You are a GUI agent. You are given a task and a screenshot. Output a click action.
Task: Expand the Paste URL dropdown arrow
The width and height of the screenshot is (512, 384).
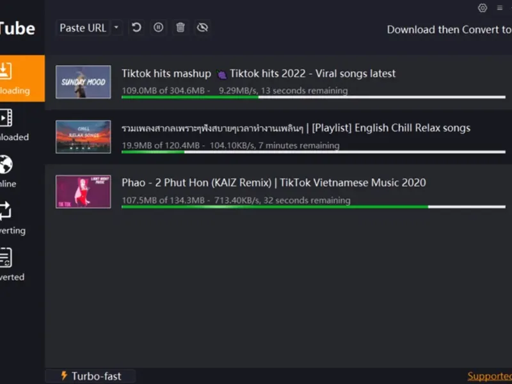[x=116, y=28]
